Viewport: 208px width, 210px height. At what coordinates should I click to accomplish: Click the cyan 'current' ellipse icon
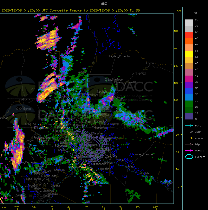pyautogui.click(x=189, y=157)
